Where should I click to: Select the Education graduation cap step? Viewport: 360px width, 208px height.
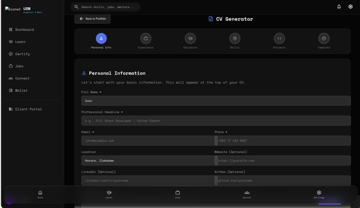pos(190,38)
